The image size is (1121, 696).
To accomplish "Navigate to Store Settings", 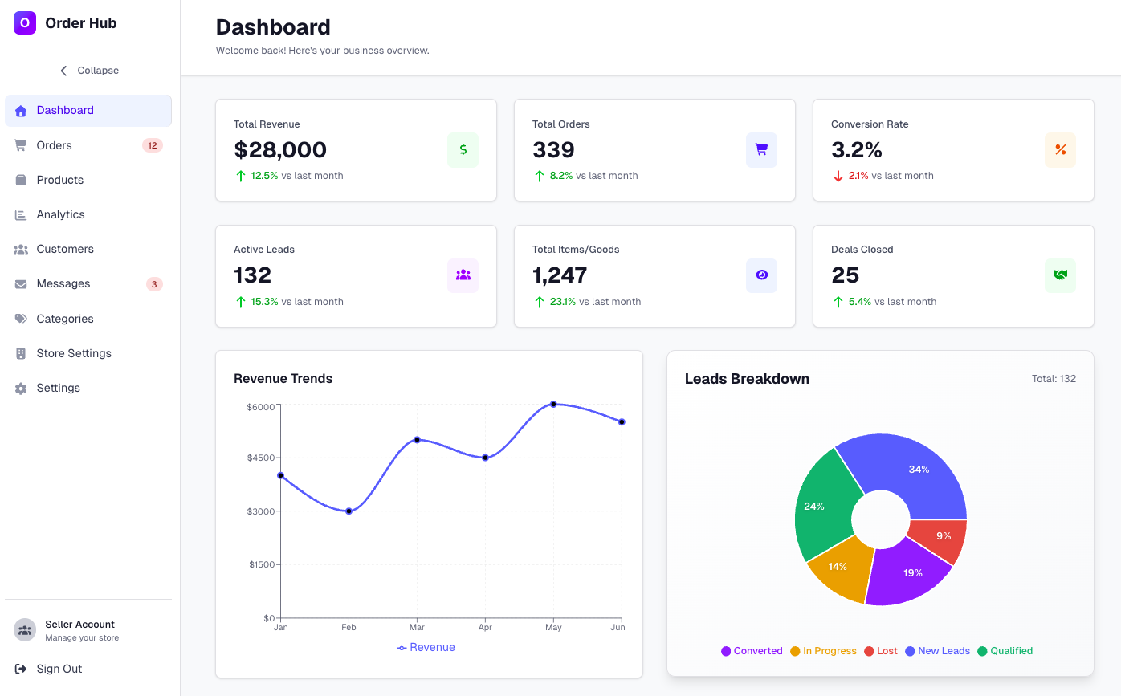I will tap(73, 353).
